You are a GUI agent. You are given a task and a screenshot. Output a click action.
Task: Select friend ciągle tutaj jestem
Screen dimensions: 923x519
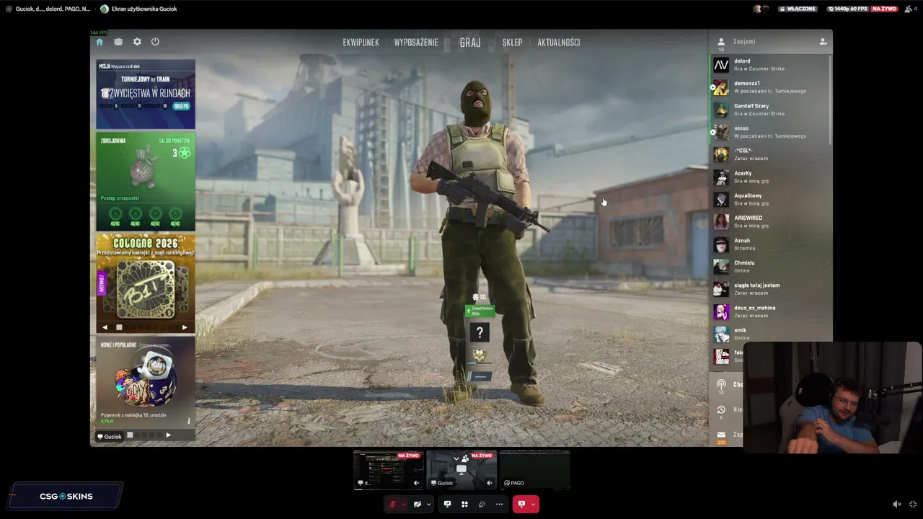tap(770, 288)
